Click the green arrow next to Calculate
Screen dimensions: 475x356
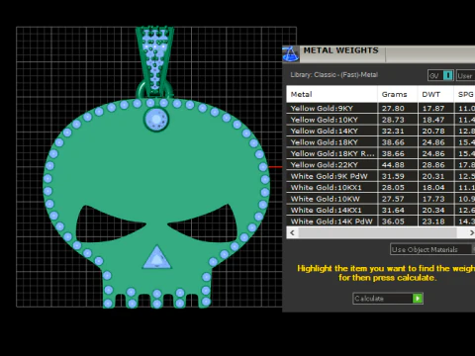pyautogui.click(x=418, y=299)
